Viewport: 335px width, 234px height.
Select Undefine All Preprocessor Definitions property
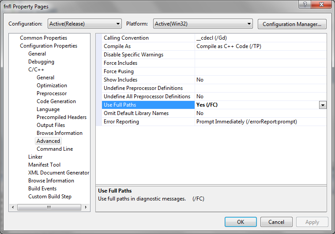point(148,97)
